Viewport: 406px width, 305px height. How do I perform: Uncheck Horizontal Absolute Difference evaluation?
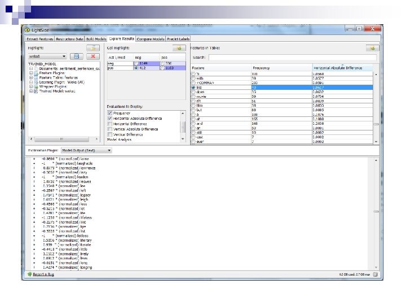[x=110, y=118]
